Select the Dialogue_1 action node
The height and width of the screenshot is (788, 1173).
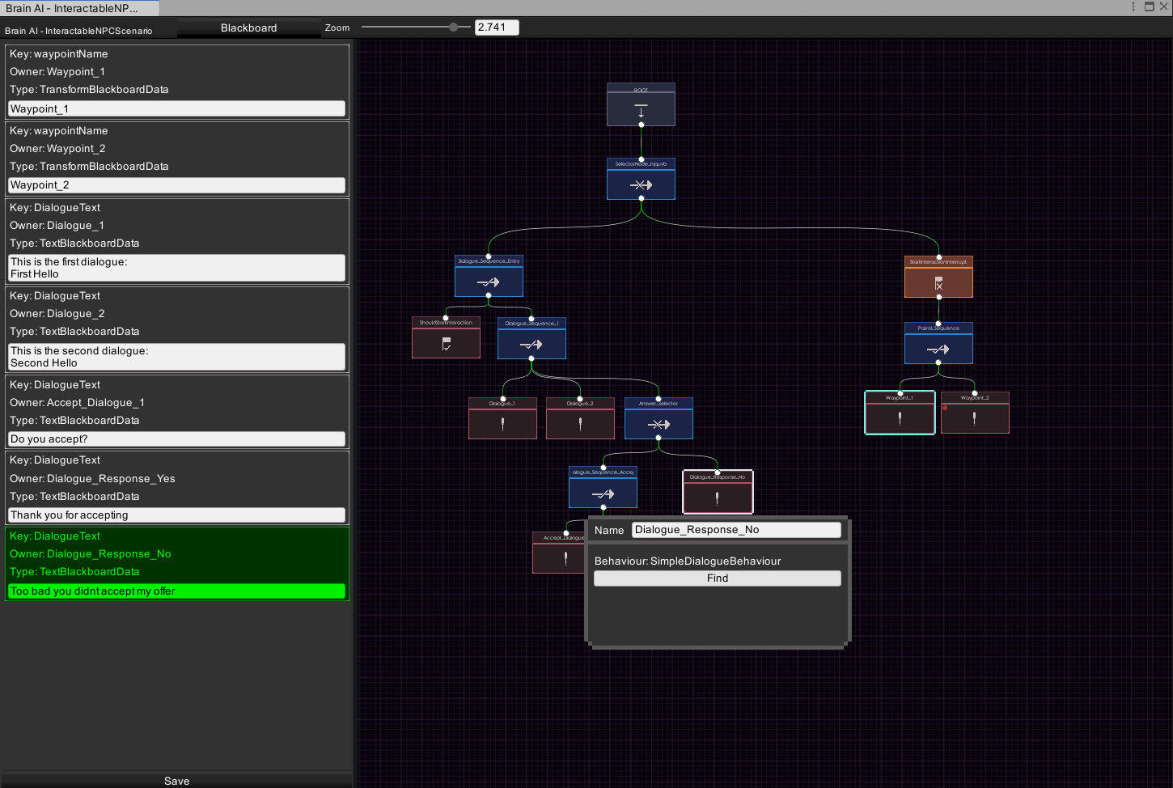click(x=502, y=418)
